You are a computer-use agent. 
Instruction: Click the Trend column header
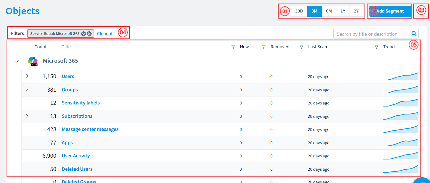point(389,47)
